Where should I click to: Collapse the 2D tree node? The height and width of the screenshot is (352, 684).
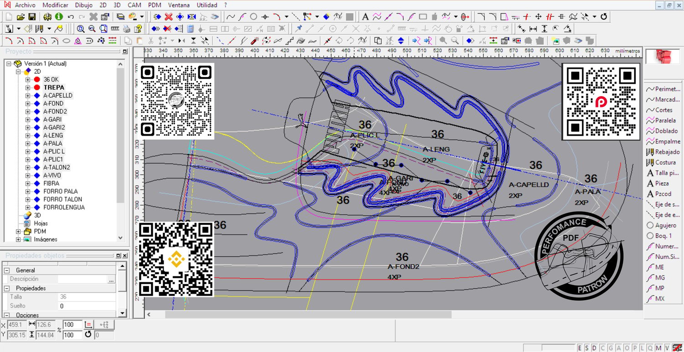(x=19, y=71)
